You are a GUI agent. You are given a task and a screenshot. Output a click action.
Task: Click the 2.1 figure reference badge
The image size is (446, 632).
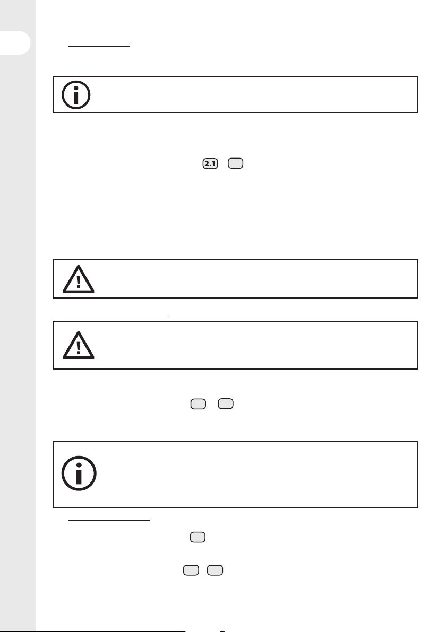pos(210,163)
